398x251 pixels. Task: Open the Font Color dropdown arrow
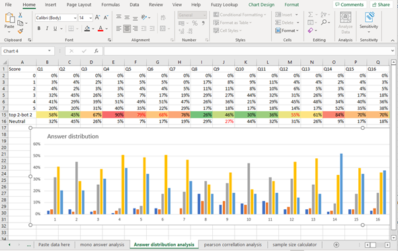106,28
